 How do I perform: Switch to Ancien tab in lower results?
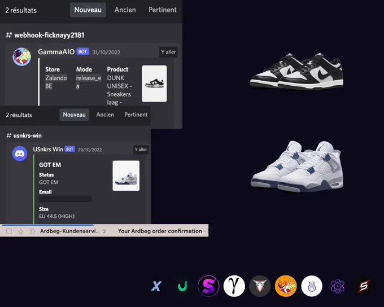105,115
